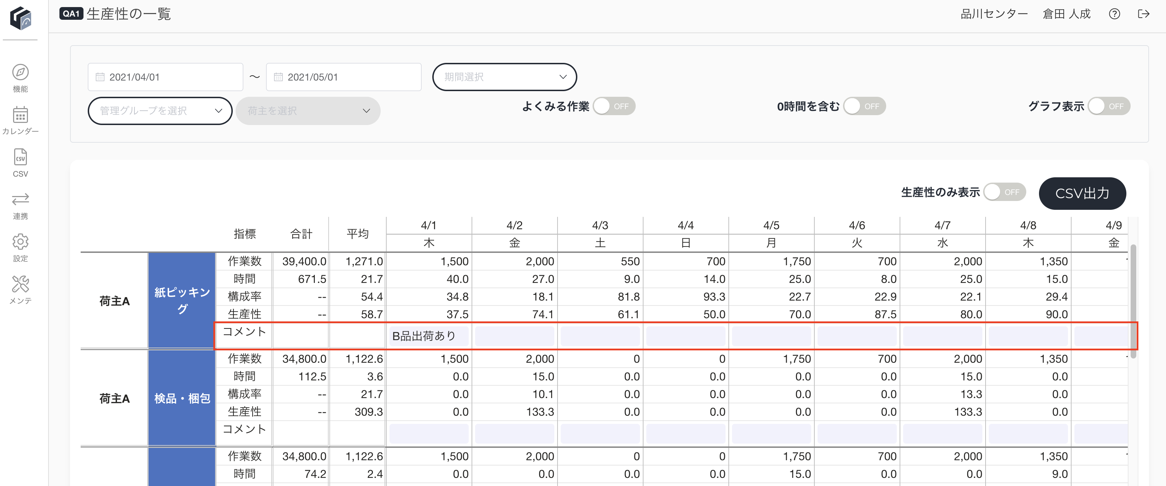1166x486 pixels.
Task: Click the 生産性の一覧 page title
Action: tap(128, 14)
